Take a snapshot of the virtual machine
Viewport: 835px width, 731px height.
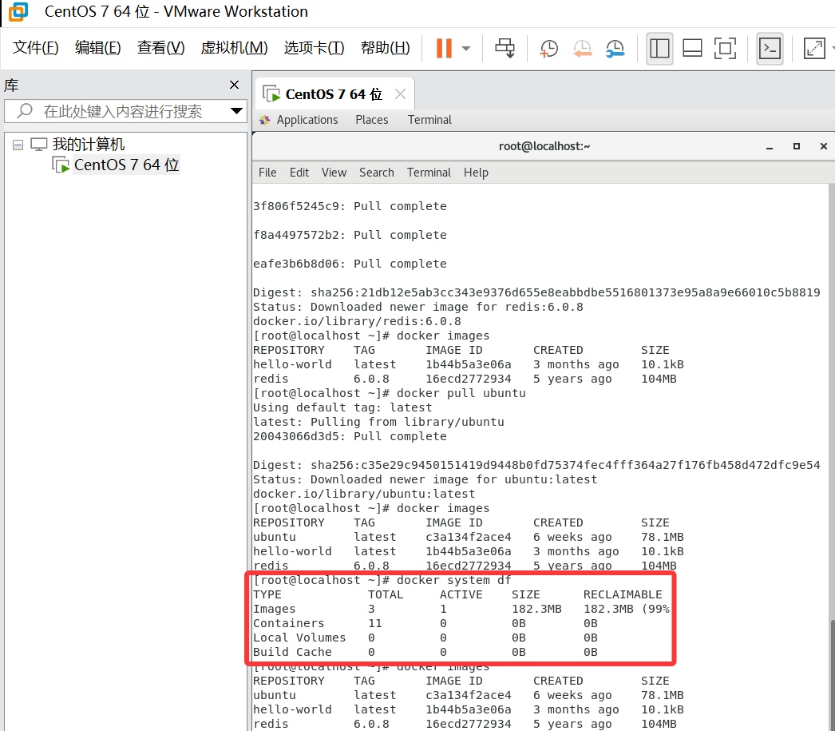[x=548, y=49]
